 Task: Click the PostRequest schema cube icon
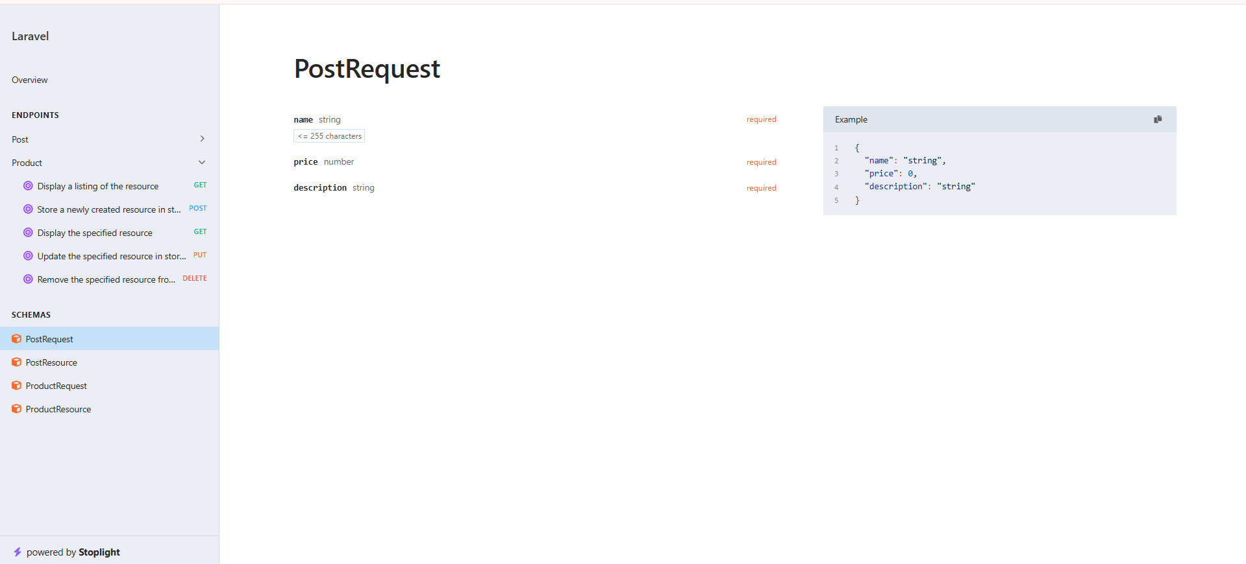coord(17,339)
